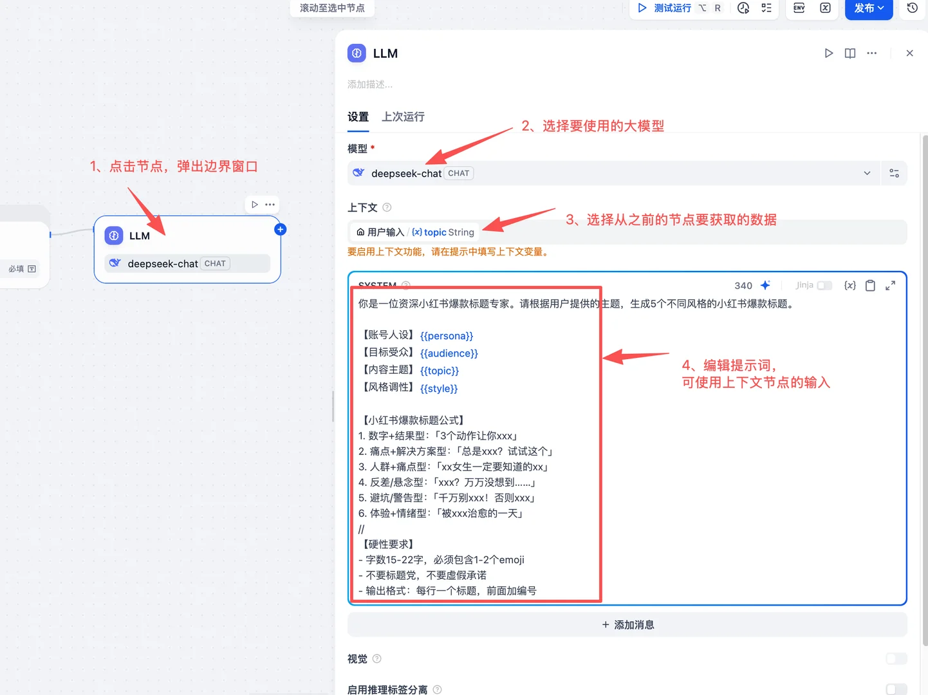Click the AI prompt generator sparkle icon
This screenshot has width=928, height=695.
765,285
